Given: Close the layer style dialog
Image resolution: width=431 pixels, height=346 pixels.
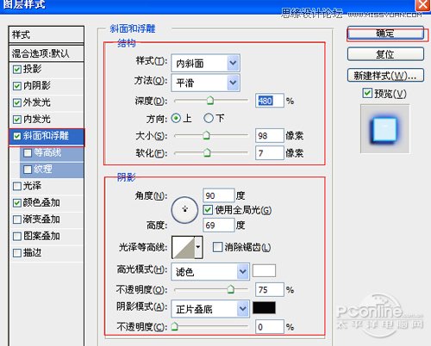Looking at the screenshot, I should tap(423, 4).
